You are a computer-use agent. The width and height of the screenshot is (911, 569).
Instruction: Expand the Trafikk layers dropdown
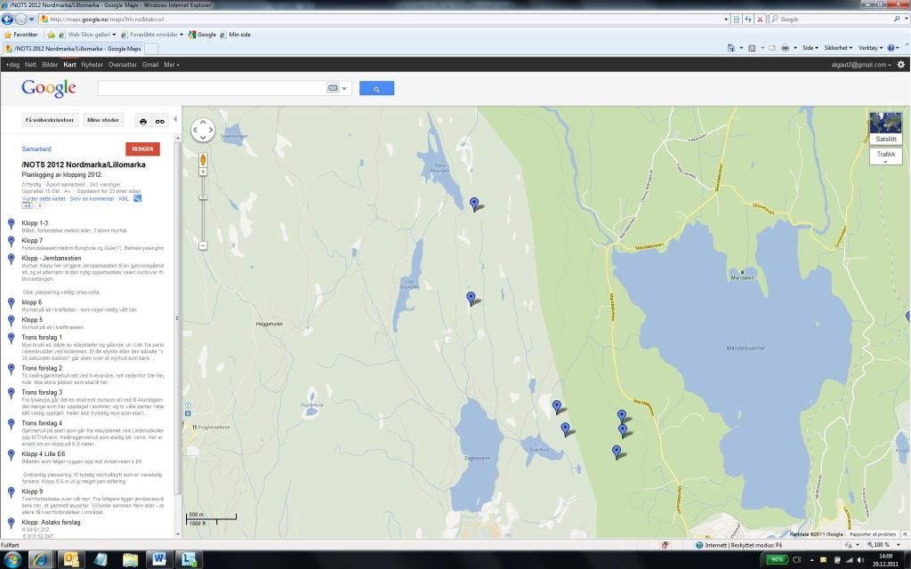tap(885, 157)
